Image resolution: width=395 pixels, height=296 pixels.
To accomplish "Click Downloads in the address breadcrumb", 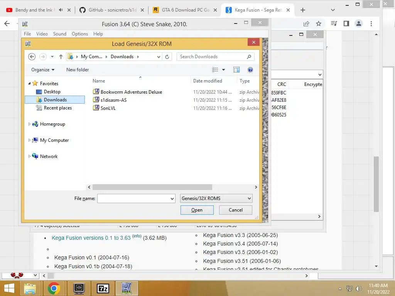I will coord(122,57).
